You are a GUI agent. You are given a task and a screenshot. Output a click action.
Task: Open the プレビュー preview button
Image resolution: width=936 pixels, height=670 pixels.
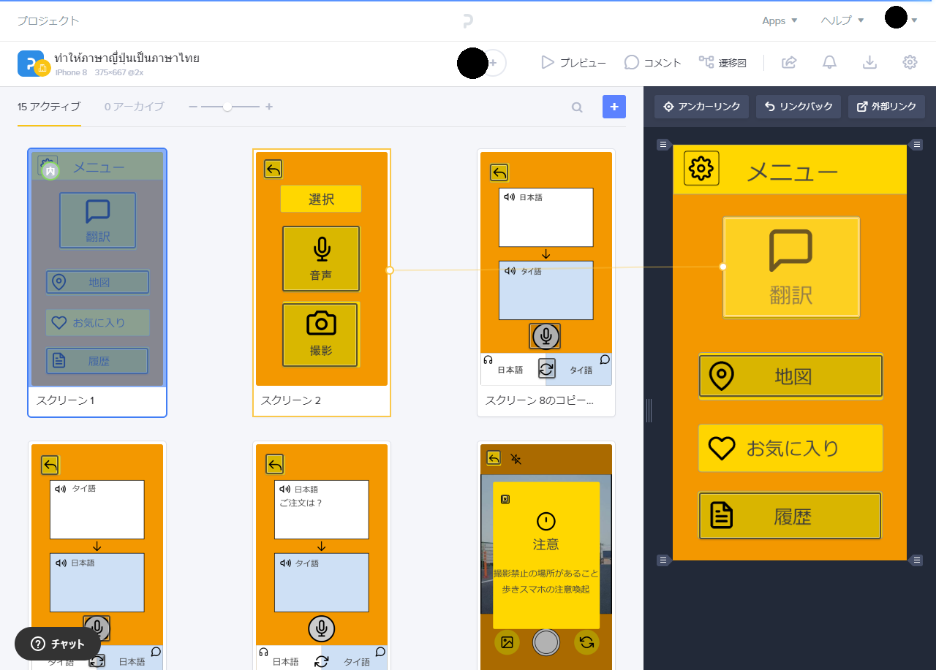(x=573, y=63)
